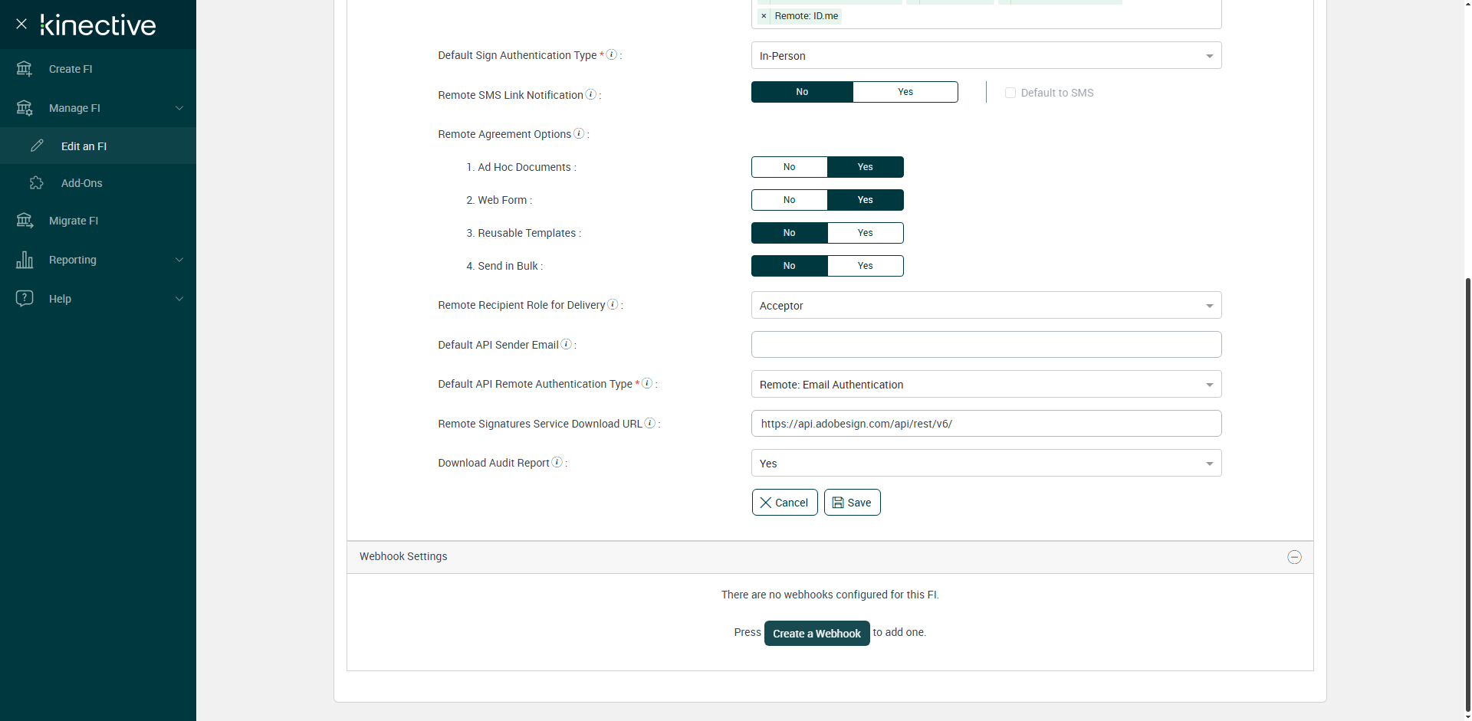
Task: Set Web Form to No
Action: tap(789, 200)
